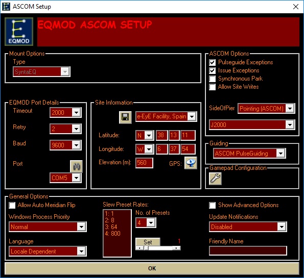
Task: Toggle Issue Exceptions checkbox
Action: (x=213, y=70)
